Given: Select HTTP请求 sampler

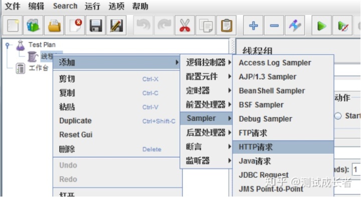Looking at the screenshot, I should pos(283,147).
